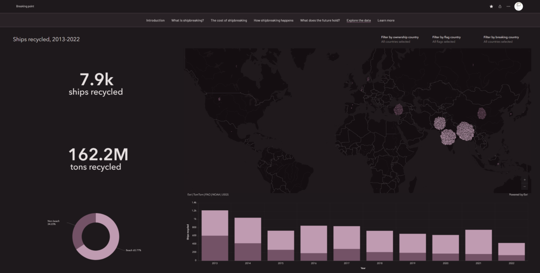The image size is (540, 273).
Task: Open the Learn more section
Action: click(386, 20)
